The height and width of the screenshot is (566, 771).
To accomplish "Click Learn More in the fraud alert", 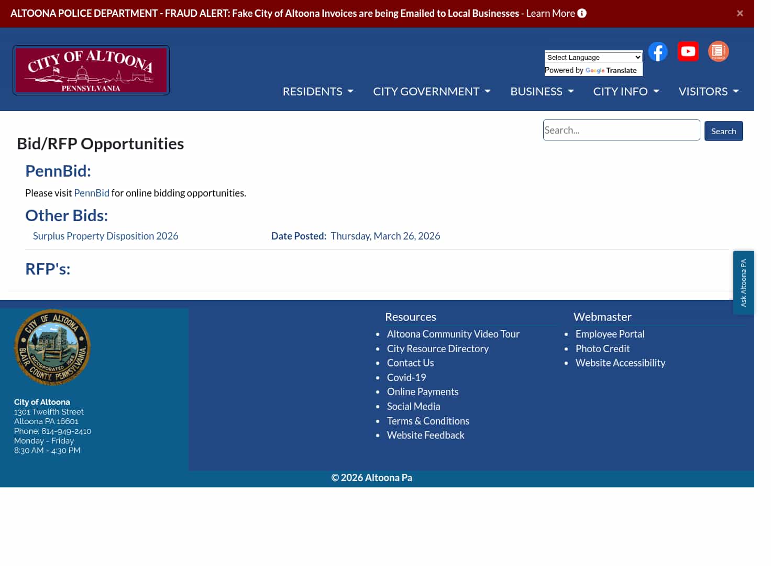I will pos(550,13).
